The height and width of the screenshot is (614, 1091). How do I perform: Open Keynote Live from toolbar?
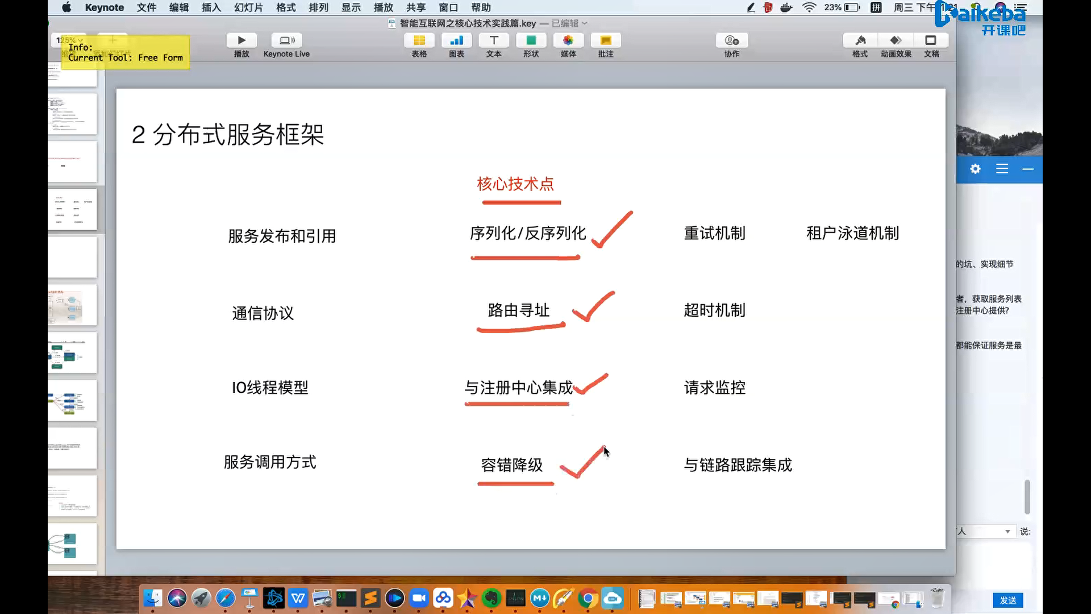tap(286, 41)
